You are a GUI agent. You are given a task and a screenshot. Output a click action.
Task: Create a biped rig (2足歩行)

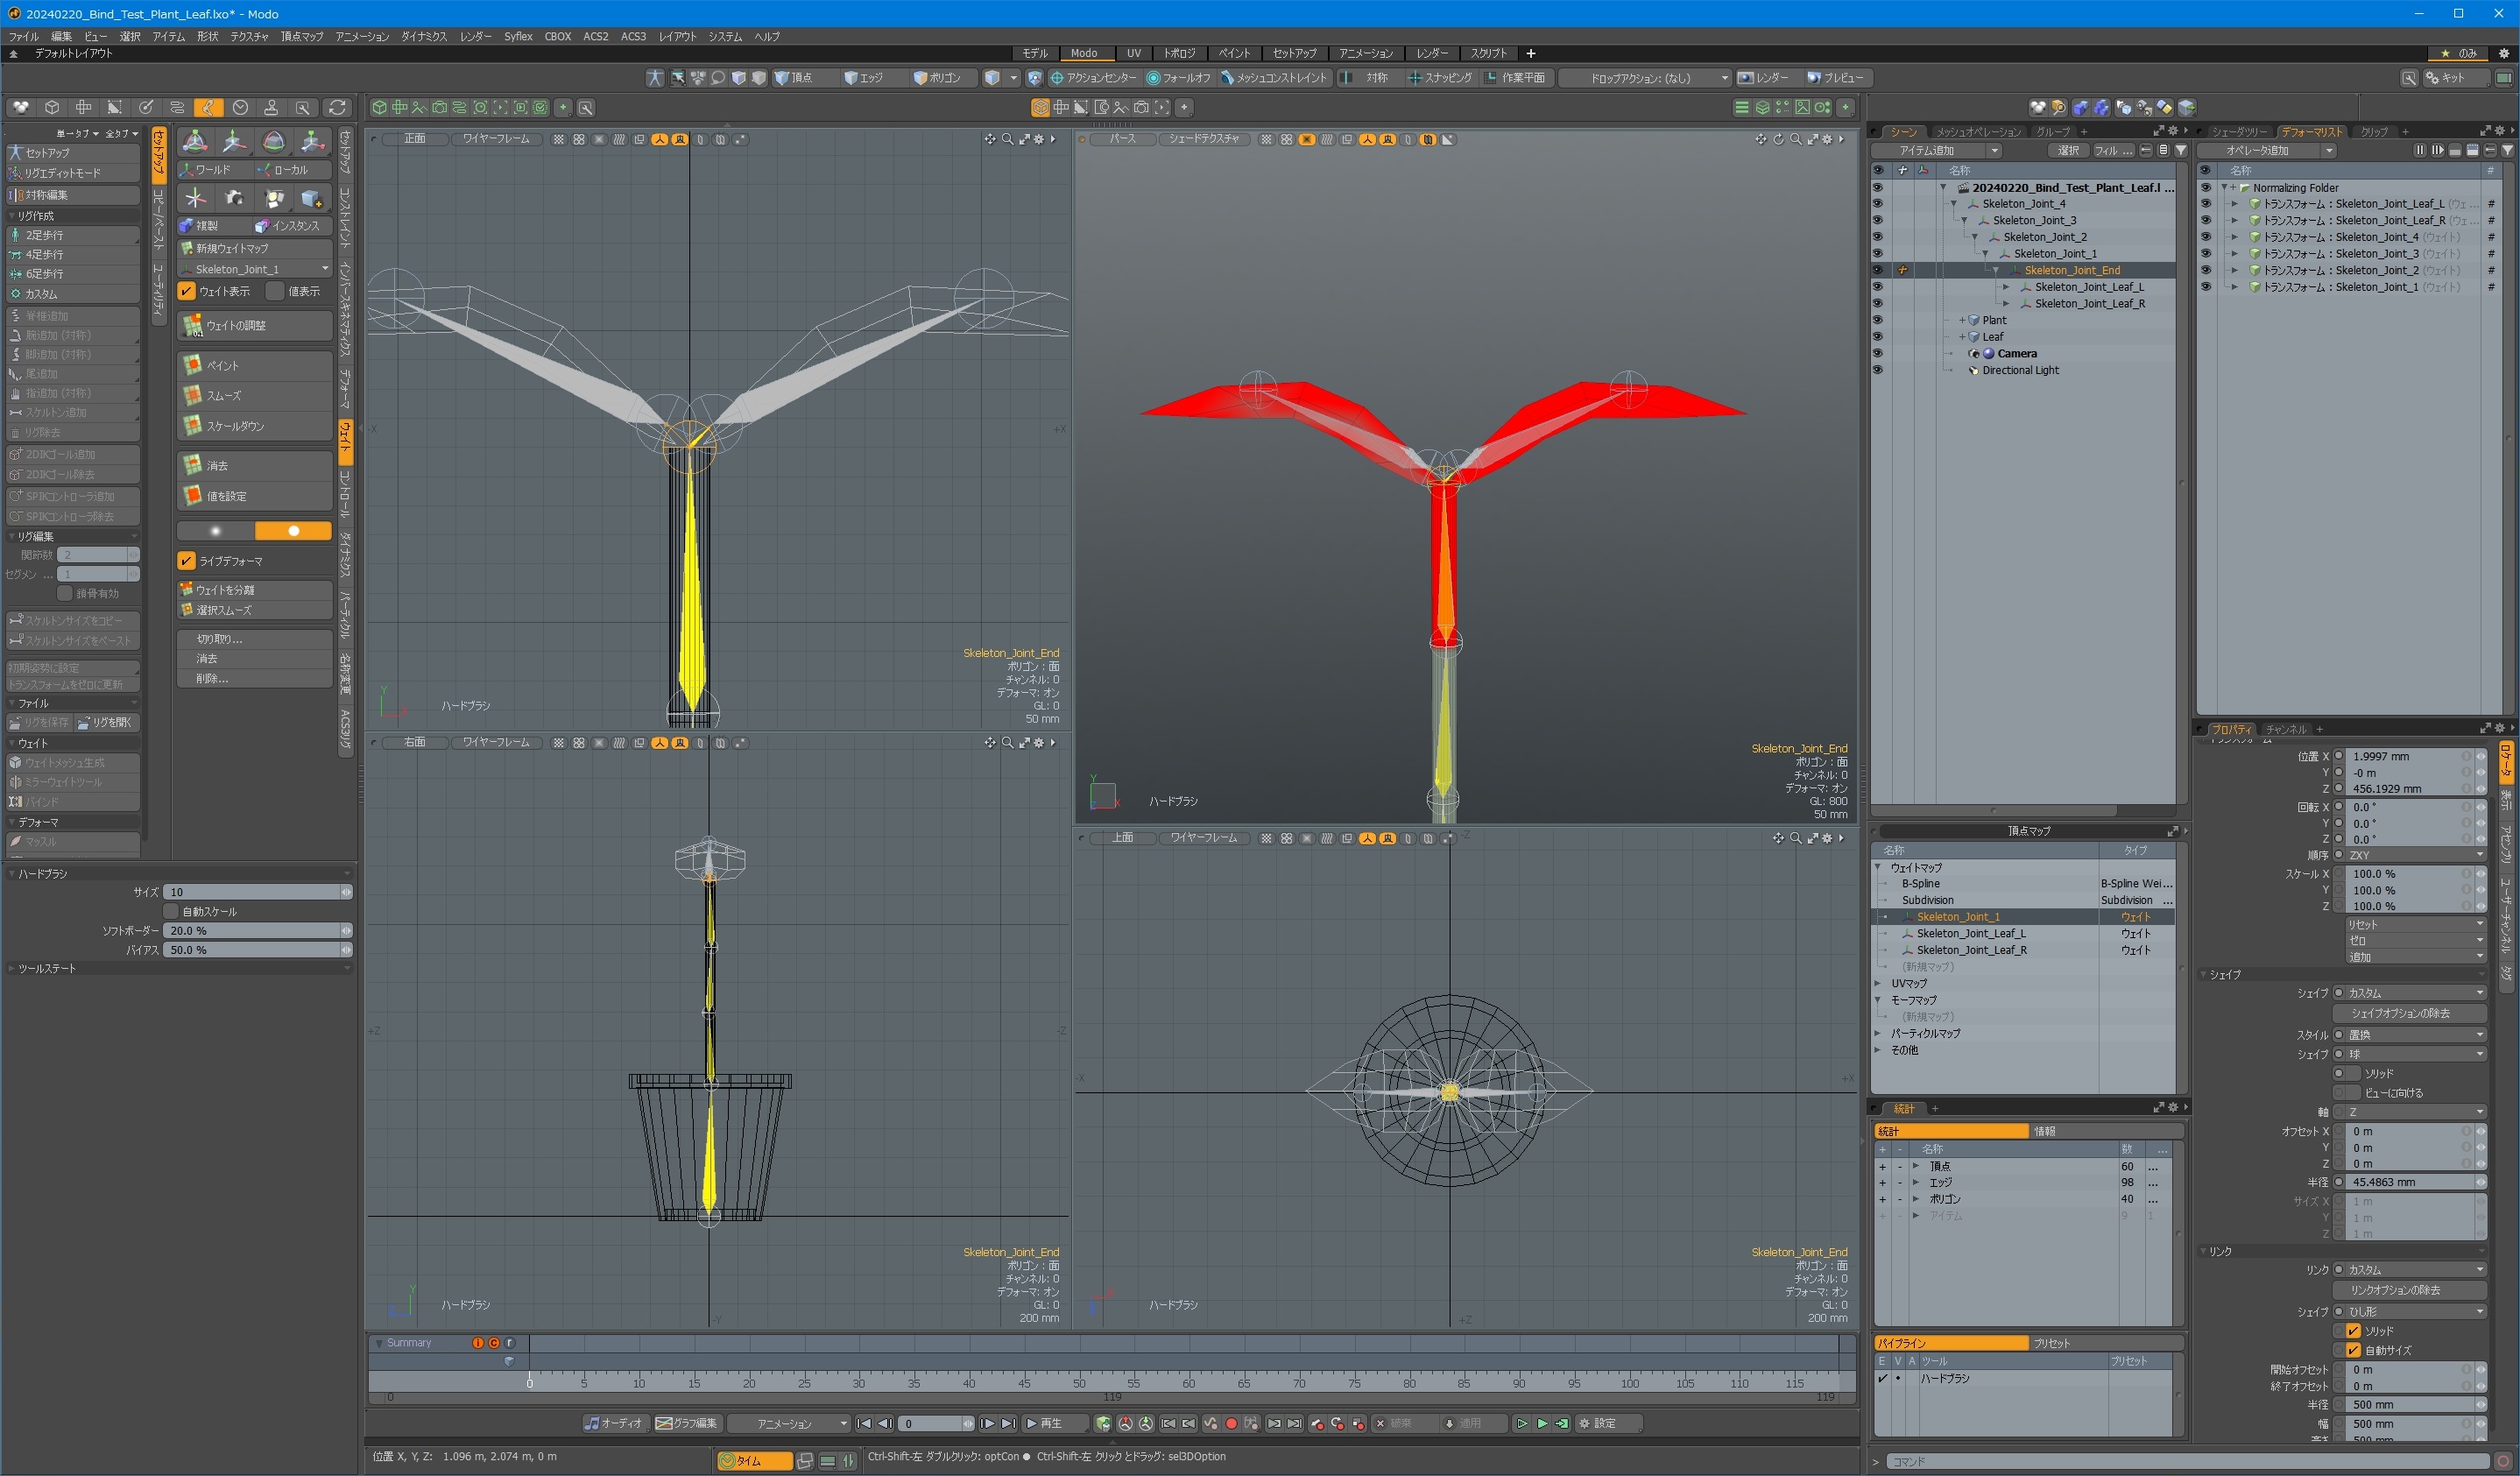coord(73,235)
